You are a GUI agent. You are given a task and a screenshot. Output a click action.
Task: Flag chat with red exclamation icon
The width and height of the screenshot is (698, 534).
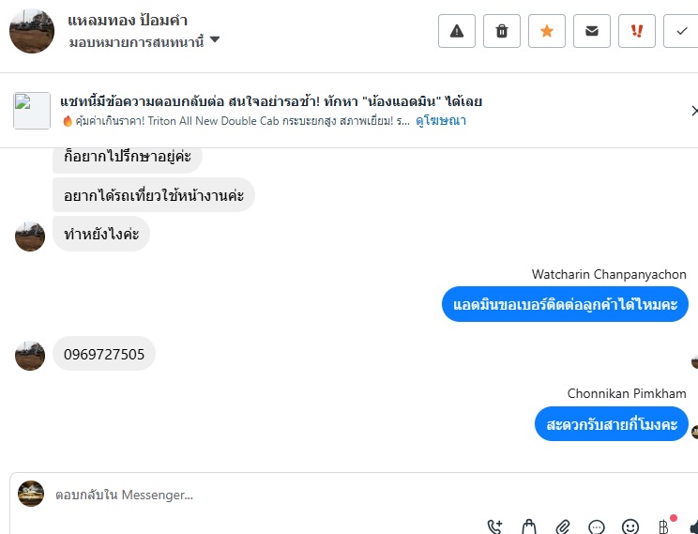click(637, 31)
